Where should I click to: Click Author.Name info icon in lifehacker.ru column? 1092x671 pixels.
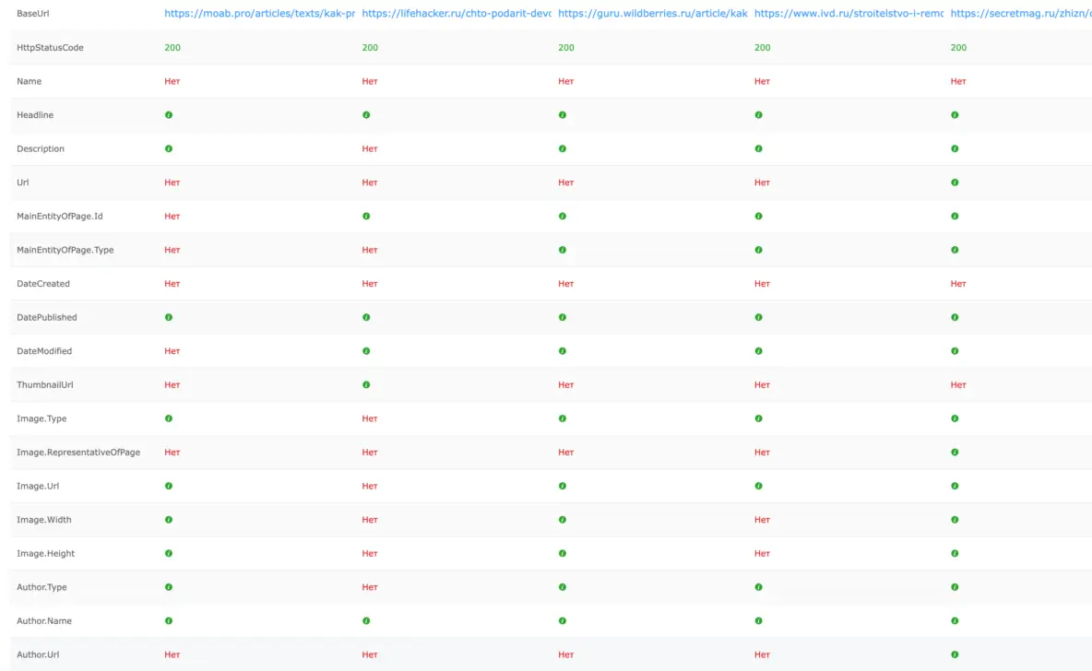[366, 621]
